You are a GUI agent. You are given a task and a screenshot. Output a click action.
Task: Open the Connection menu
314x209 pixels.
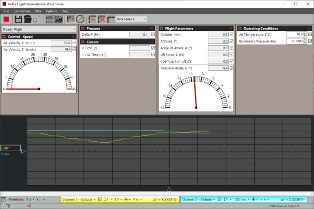click(x=22, y=11)
